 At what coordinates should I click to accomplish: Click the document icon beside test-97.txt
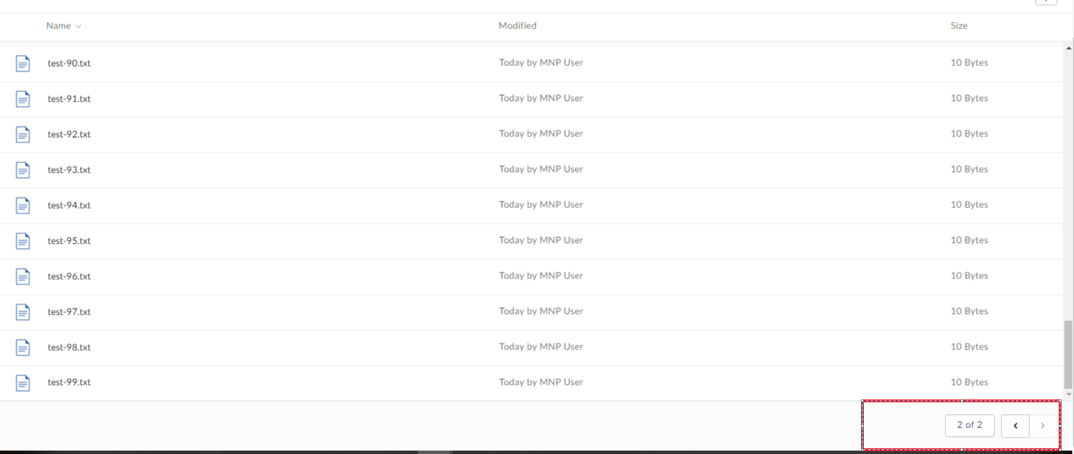coord(23,312)
